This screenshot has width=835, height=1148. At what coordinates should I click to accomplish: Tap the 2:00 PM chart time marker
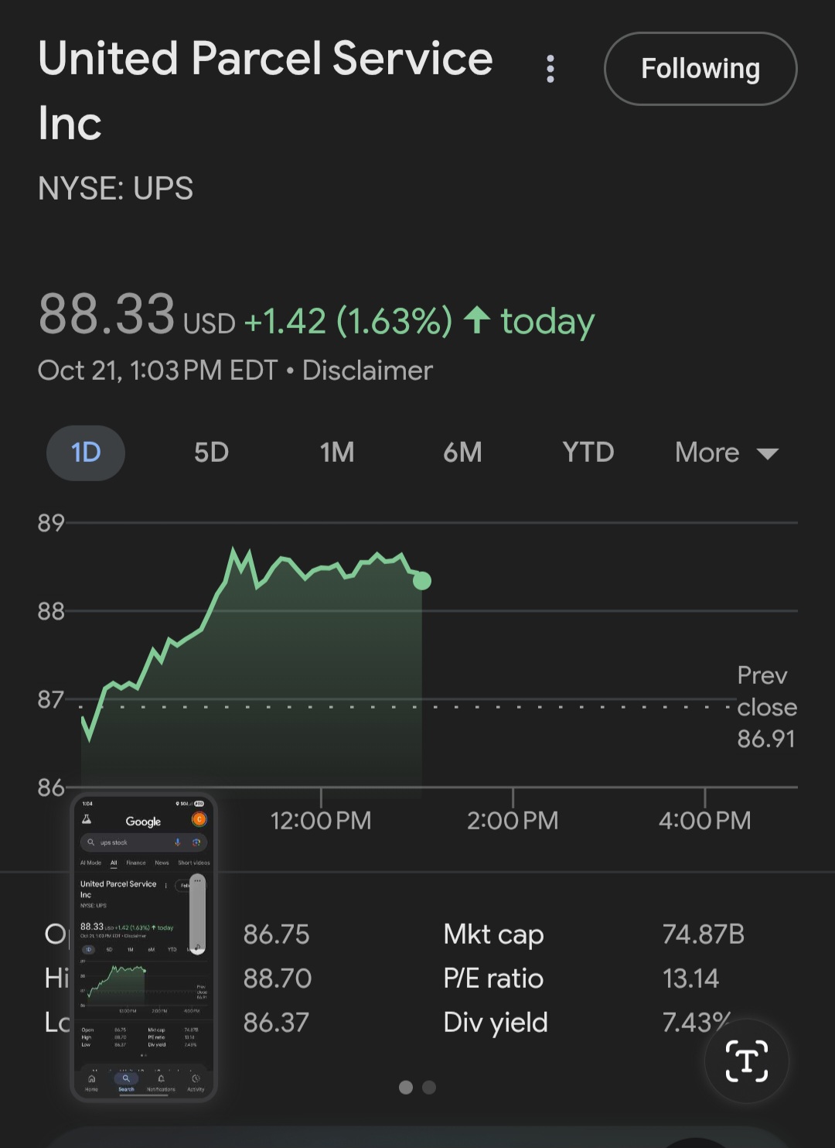[x=513, y=820]
